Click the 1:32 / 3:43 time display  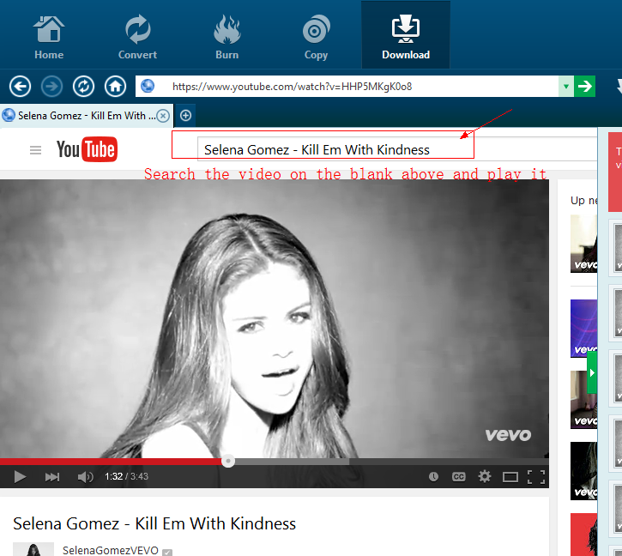pos(126,476)
